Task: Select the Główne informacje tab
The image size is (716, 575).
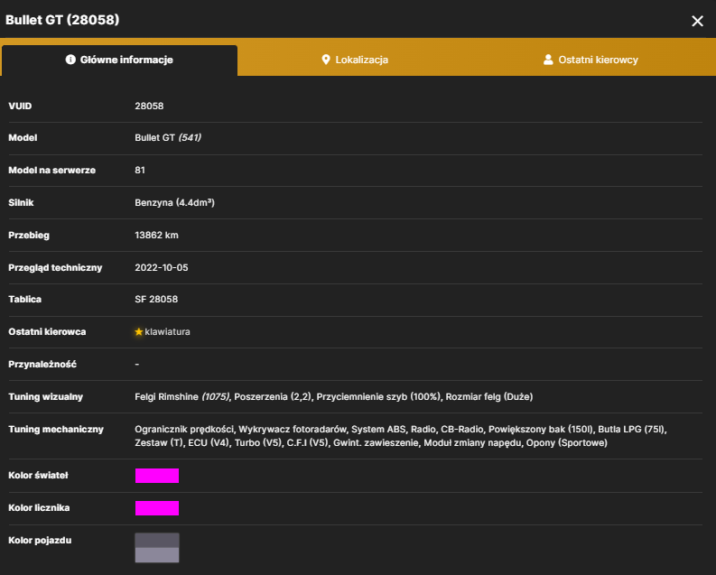Action: [119, 60]
